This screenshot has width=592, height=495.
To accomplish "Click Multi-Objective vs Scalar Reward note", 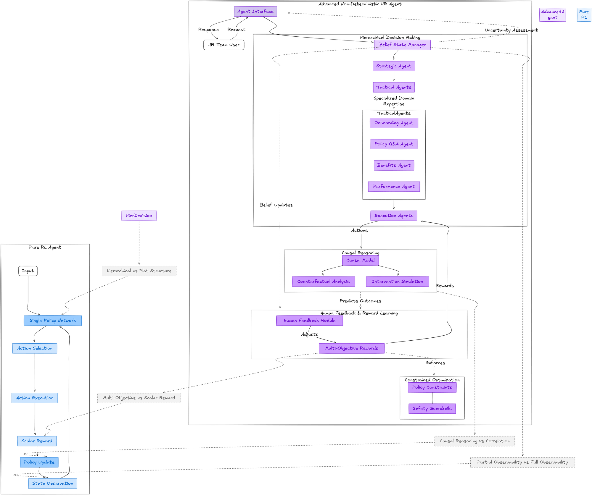I will point(139,398).
